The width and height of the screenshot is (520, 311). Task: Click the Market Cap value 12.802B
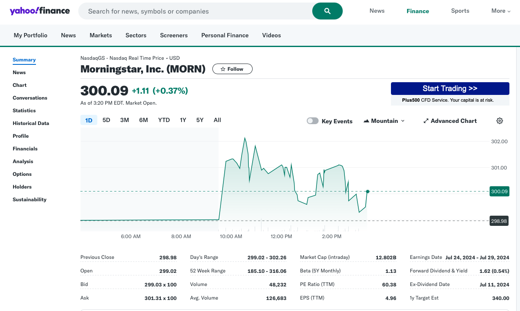pos(386,257)
